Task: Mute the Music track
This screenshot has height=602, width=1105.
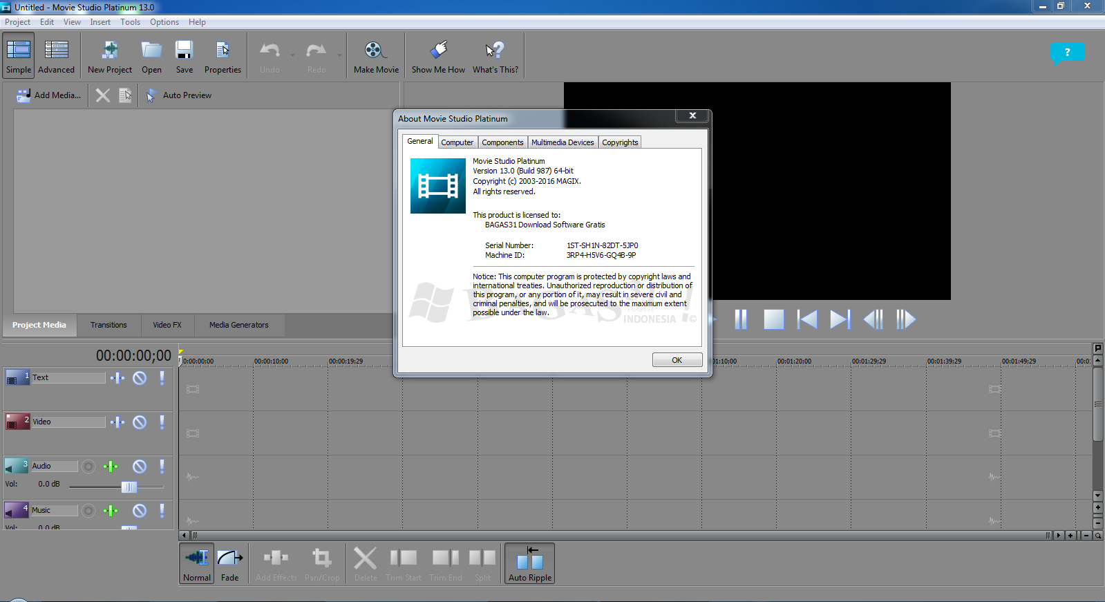Action: click(x=140, y=511)
